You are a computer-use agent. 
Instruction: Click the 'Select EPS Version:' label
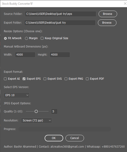[16, 87]
